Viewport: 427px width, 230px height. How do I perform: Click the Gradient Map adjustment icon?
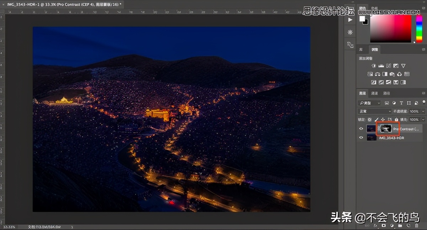tap(396, 82)
